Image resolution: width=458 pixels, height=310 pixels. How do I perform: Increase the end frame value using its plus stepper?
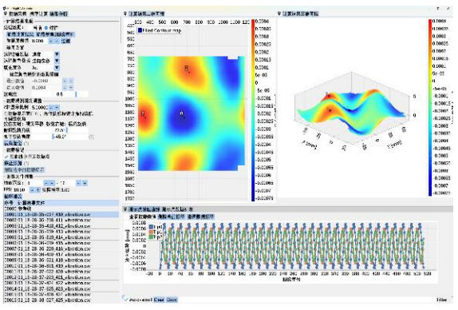pyautogui.click(x=85, y=184)
